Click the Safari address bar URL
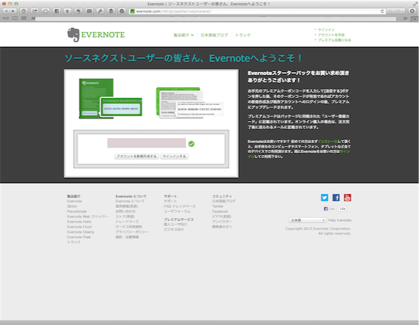This screenshot has height=325, width=419. coord(173,11)
